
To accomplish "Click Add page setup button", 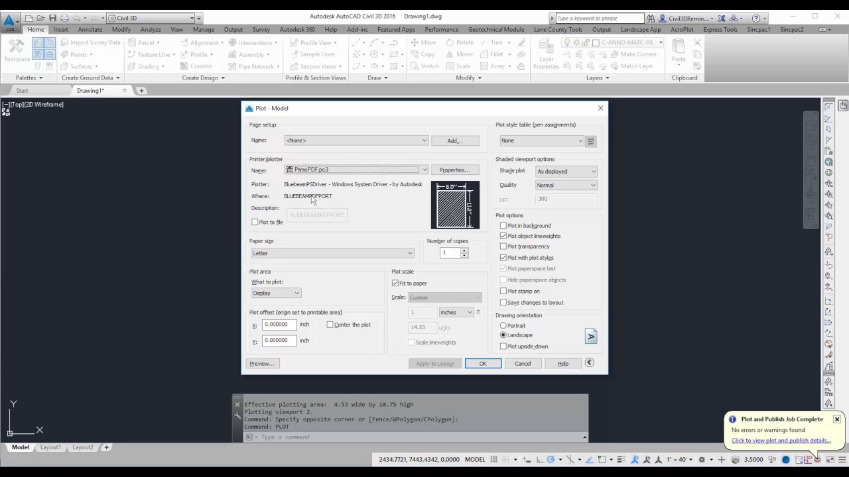I will pos(455,140).
